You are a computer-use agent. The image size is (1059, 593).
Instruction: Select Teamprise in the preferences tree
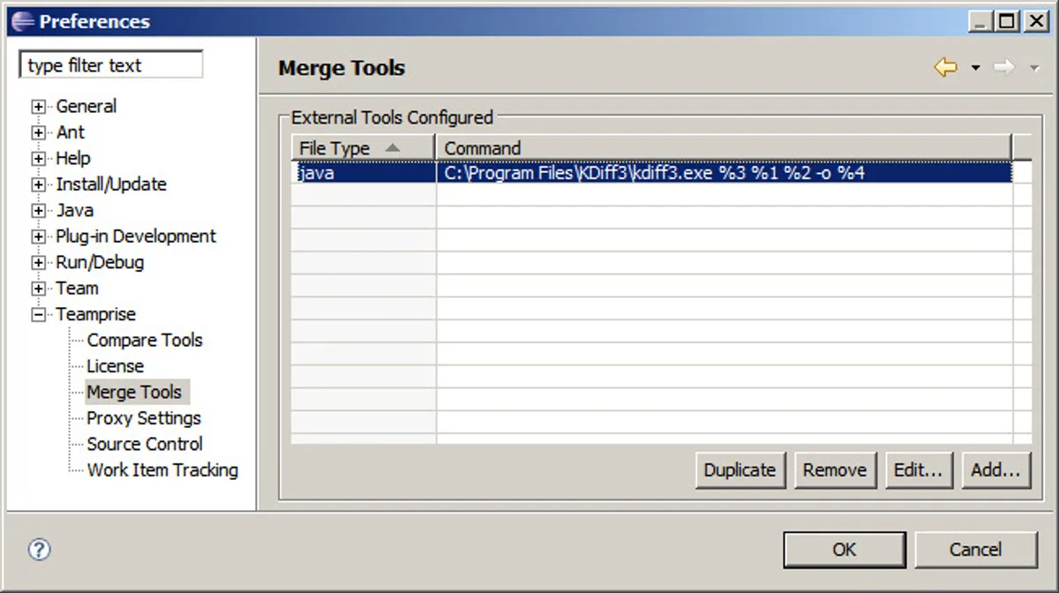click(96, 314)
